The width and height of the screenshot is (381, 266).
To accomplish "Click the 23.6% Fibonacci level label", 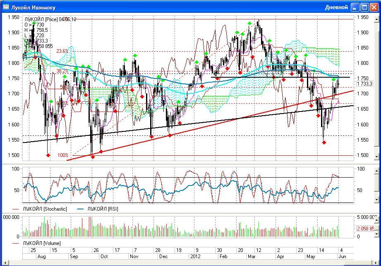I will click(62, 51).
